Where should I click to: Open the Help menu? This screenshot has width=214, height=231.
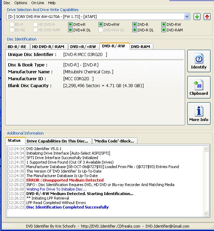[52, 3]
